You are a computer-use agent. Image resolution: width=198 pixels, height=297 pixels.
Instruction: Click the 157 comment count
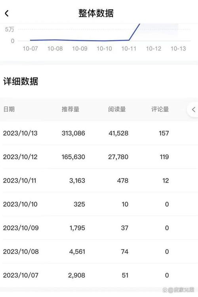(x=164, y=133)
